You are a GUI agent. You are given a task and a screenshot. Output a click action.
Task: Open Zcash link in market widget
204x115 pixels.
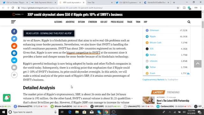tap(152, 73)
